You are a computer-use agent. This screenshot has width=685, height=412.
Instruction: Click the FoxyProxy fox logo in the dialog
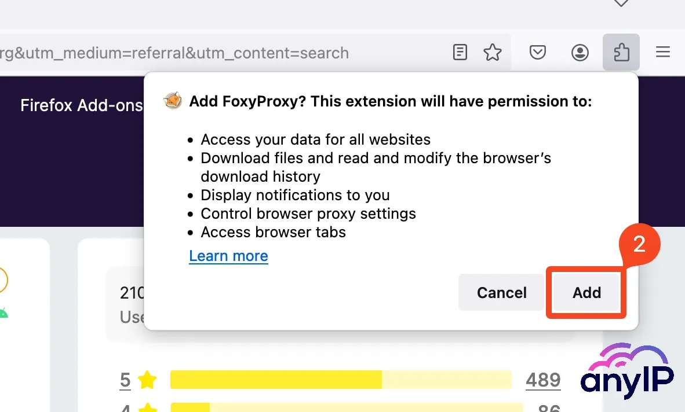pyautogui.click(x=172, y=101)
